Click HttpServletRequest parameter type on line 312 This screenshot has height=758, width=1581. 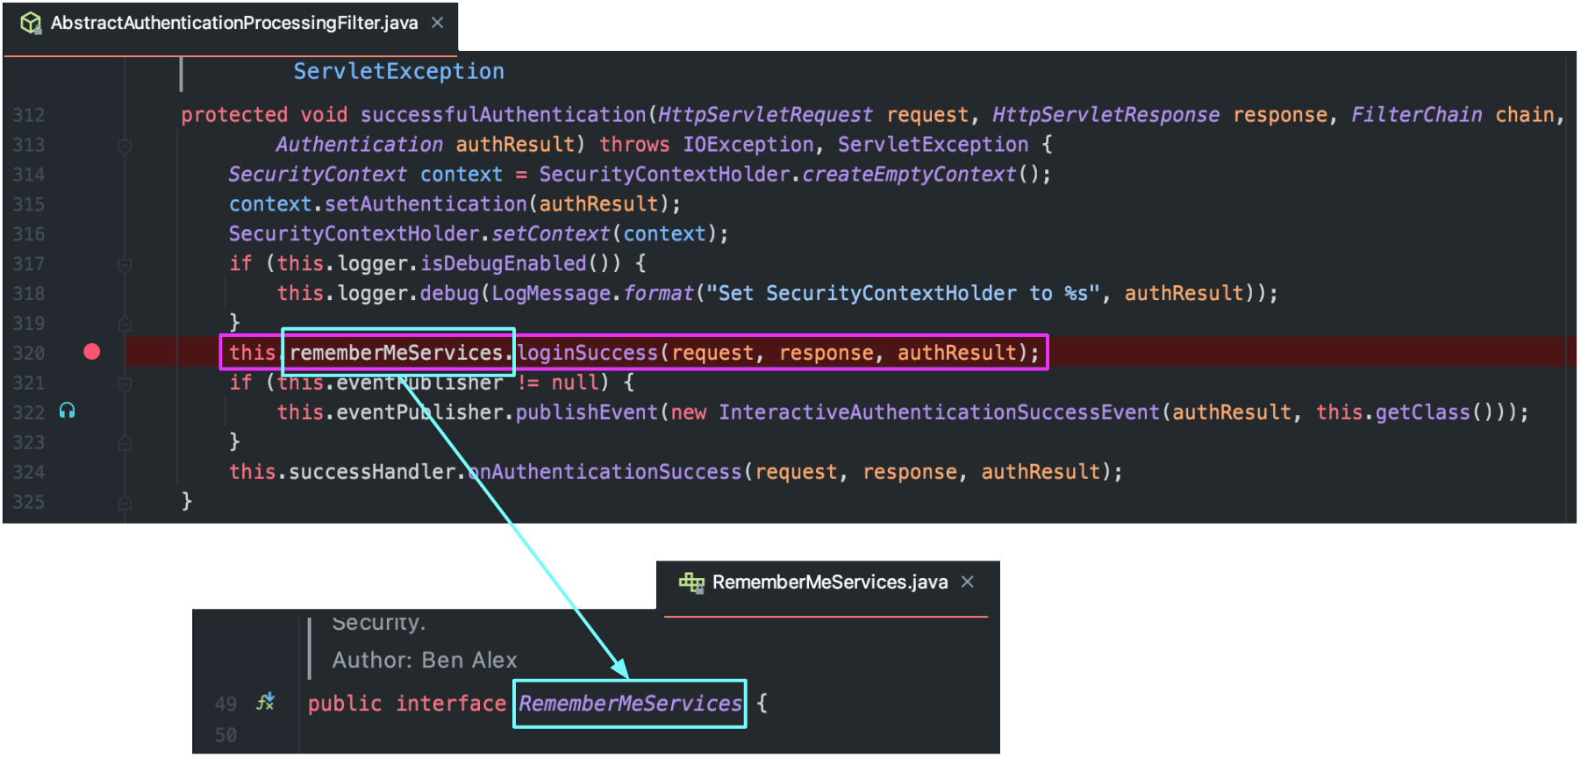[765, 115]
